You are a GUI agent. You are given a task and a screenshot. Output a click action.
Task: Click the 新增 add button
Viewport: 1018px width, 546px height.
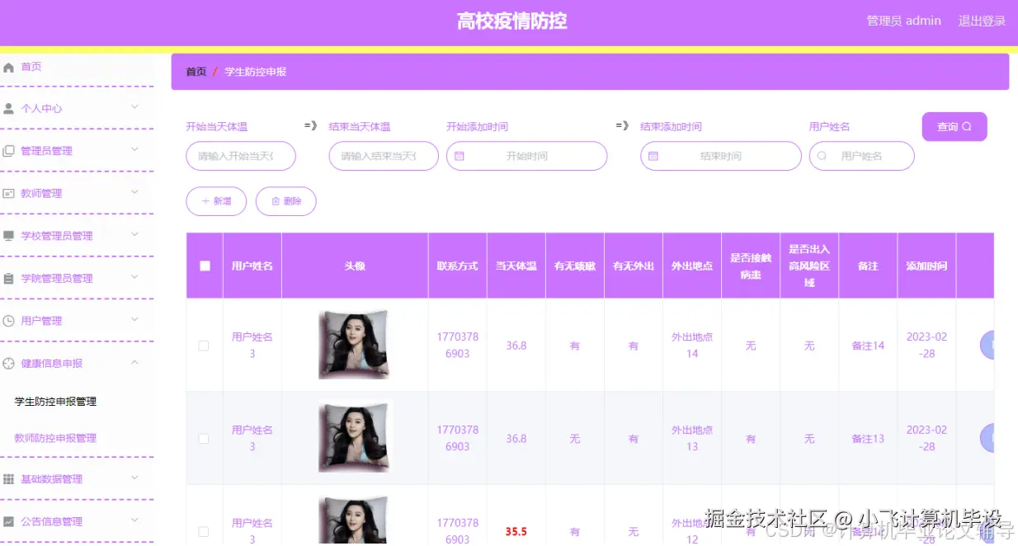pos(216,201)
